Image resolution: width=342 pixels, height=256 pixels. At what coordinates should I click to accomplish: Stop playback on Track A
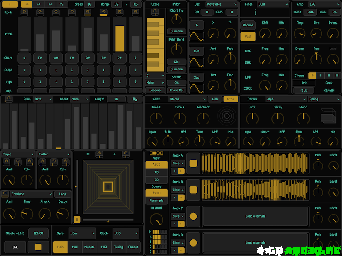(x=193, y=163)
